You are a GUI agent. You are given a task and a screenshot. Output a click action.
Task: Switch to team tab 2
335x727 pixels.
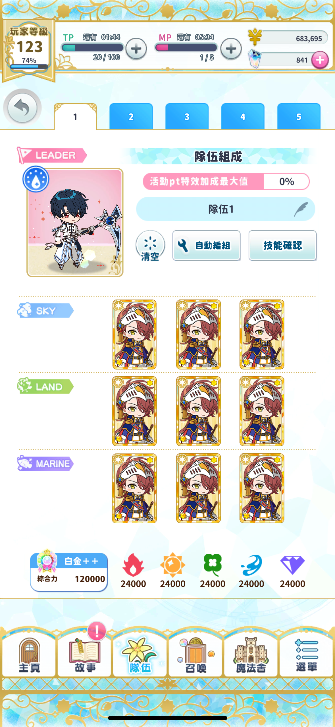(x=131, y=116)
